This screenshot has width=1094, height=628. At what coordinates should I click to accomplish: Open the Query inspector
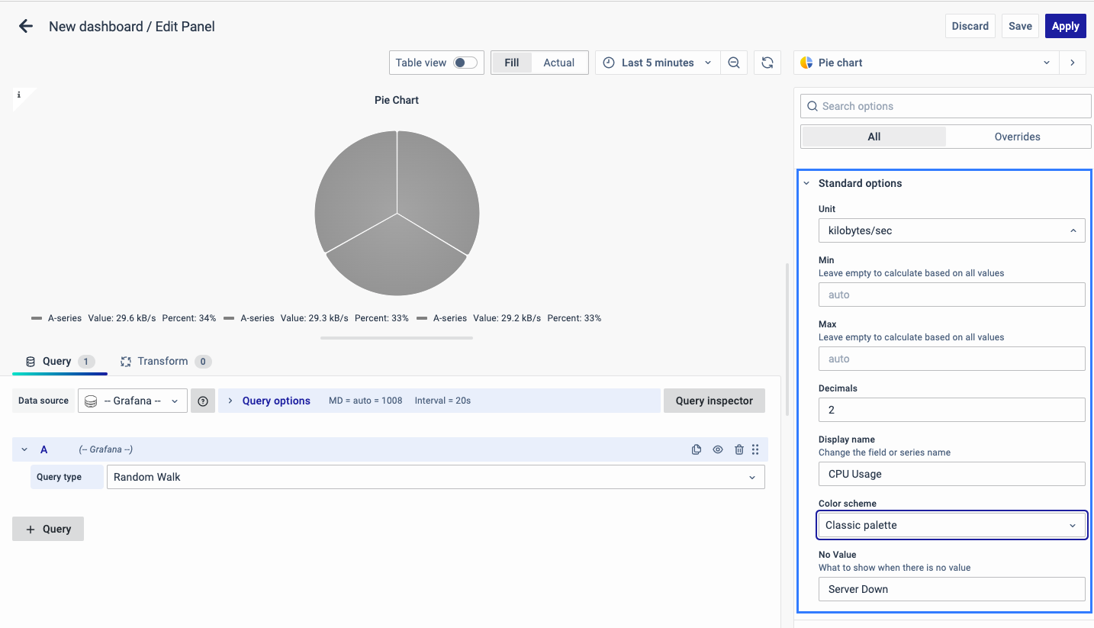coord(714,401)
